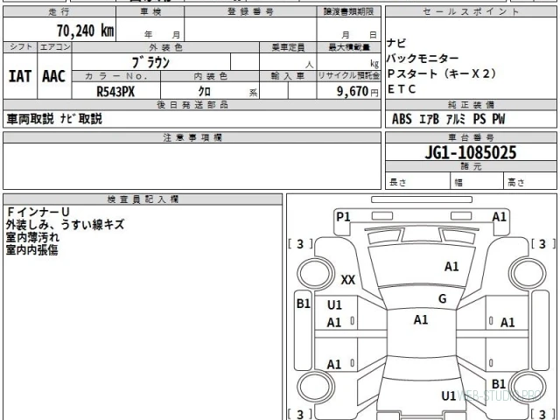Select the IAT shift code
This screenshot has width=560, height=420.
(x=19, y=76)
